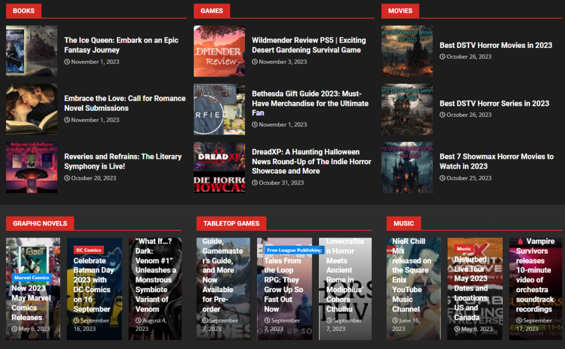Read "Best 7 Showmax Horror Movies" article

[x=497, y=162]
